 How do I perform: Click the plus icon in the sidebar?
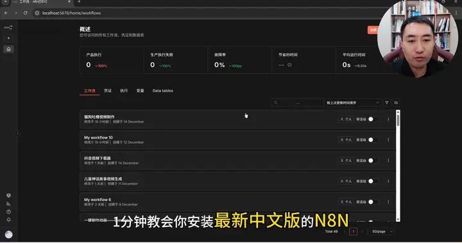pyautogui.click(x=8, y=38)
